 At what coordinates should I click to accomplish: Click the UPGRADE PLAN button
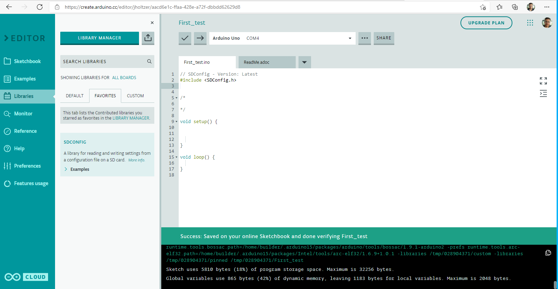tap(486, 23)
